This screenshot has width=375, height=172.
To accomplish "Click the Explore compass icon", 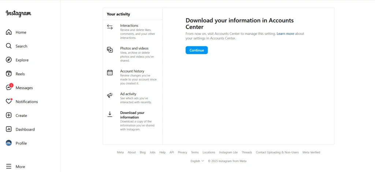I will point(9,60).
